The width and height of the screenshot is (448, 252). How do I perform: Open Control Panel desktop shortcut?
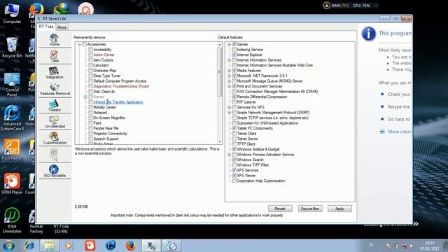click(12, 84)
